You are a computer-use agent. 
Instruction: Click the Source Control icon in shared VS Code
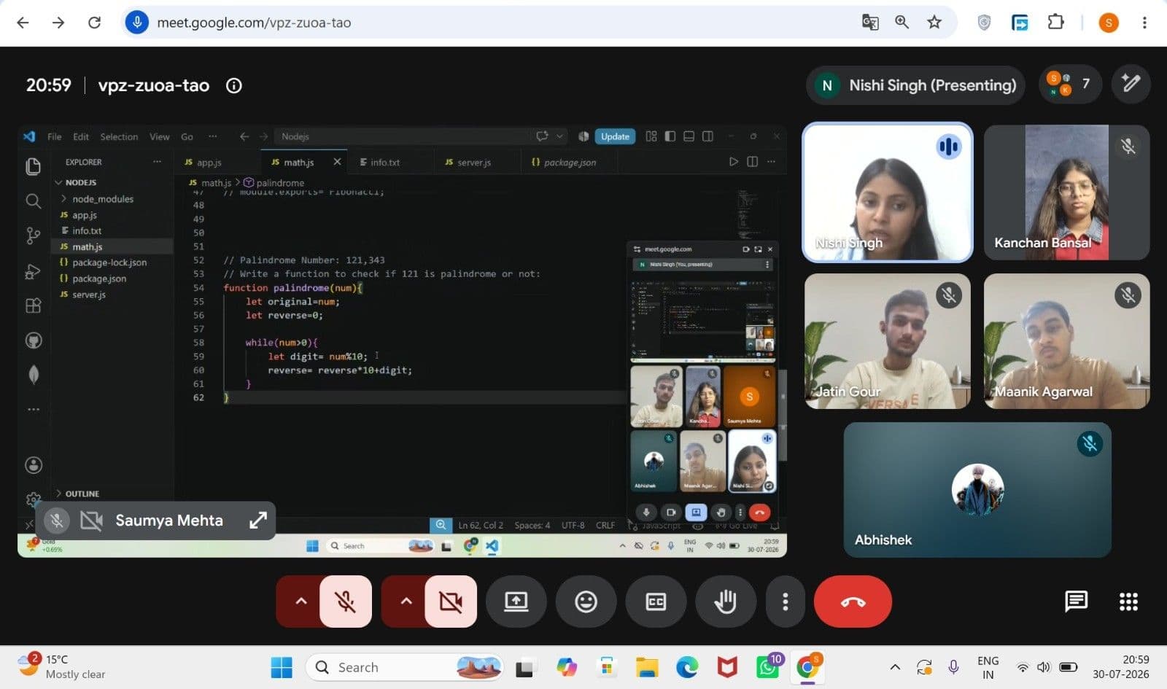coord(33,235)
